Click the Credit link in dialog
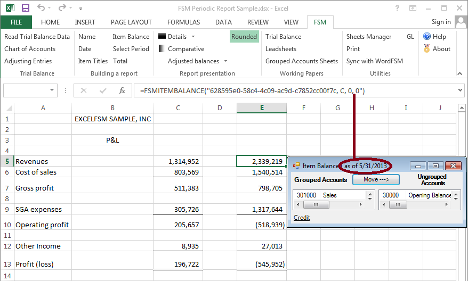 [x=302, y=218]
